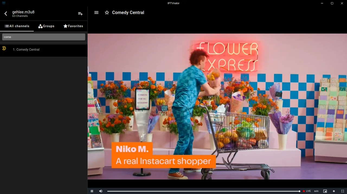Open the player settings gear
This screenshot has height=194, width=347.
click(334, 191)
